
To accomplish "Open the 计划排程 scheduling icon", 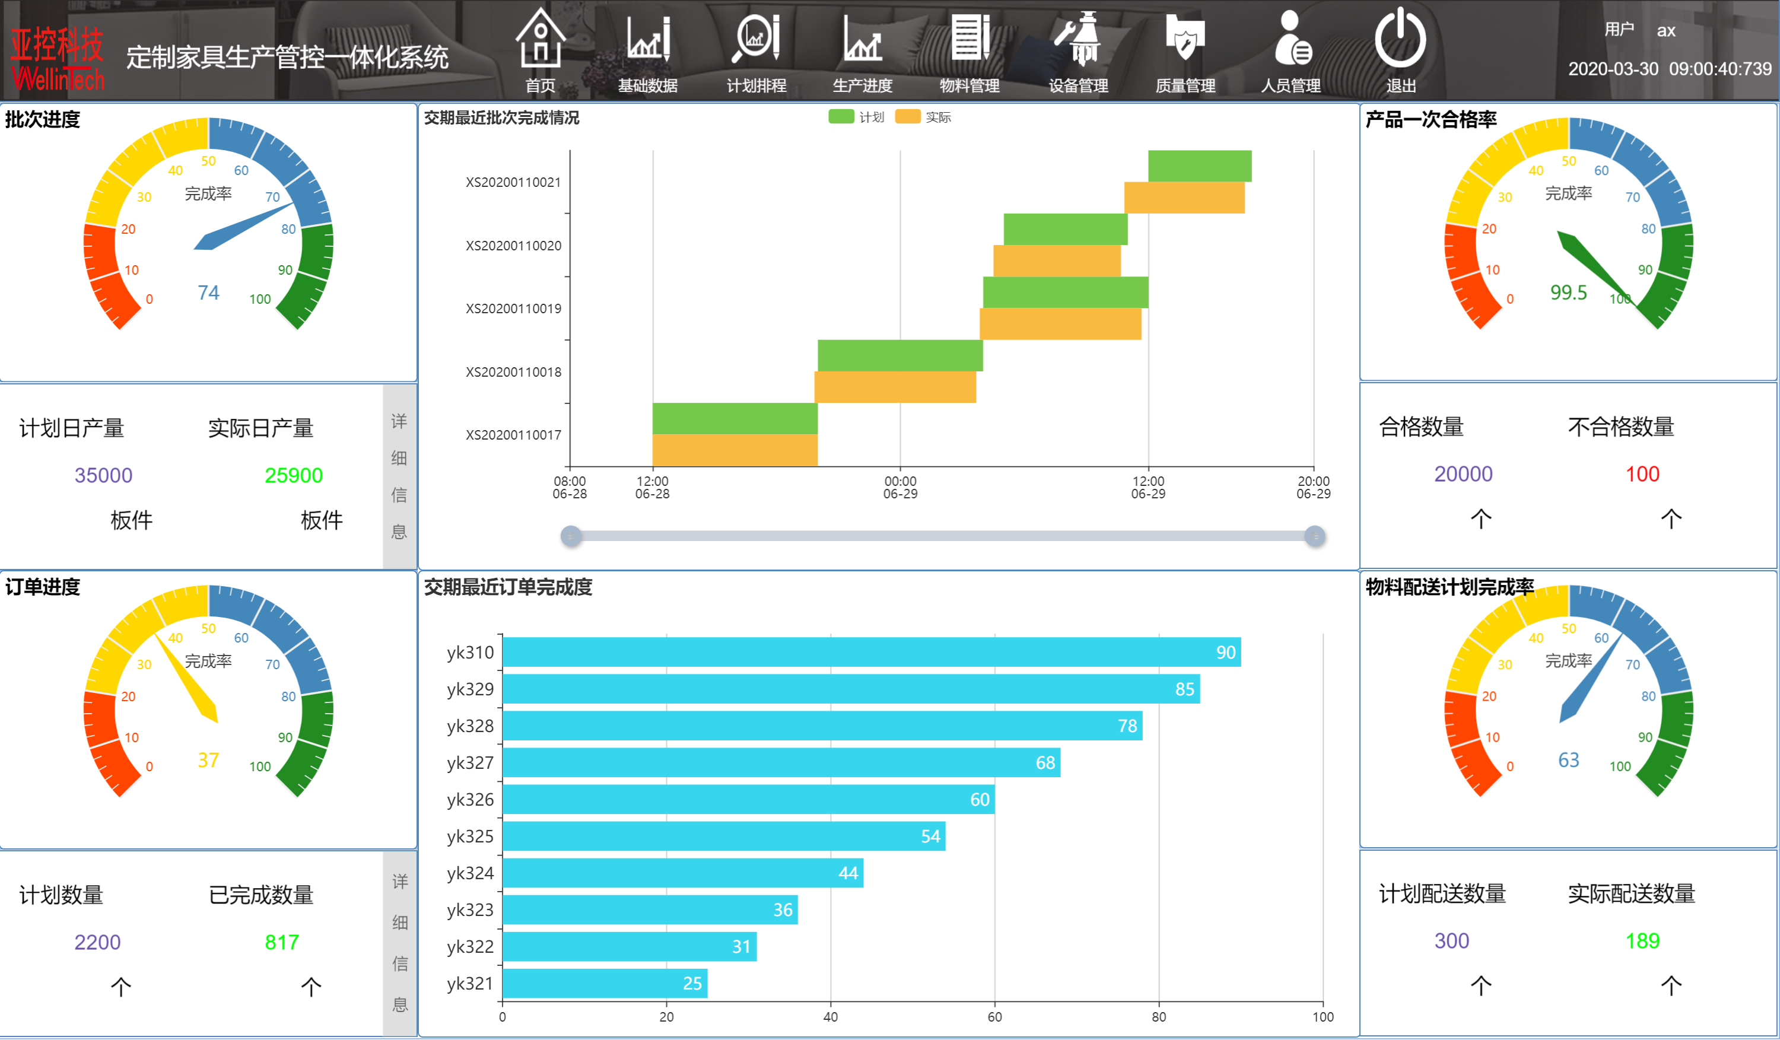I will pos(756,39).
